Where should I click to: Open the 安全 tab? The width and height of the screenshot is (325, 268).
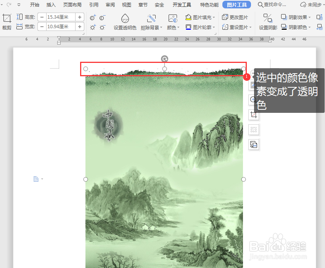(x=159, y=5)
